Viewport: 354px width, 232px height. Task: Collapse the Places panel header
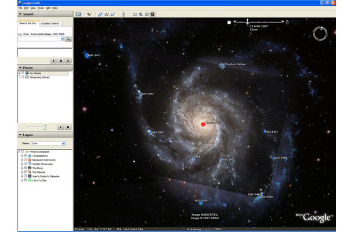[45, 68]
